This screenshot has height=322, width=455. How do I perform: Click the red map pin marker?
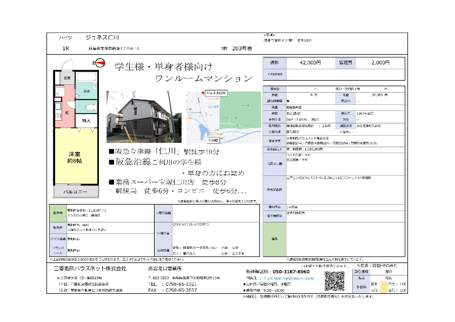203,93
